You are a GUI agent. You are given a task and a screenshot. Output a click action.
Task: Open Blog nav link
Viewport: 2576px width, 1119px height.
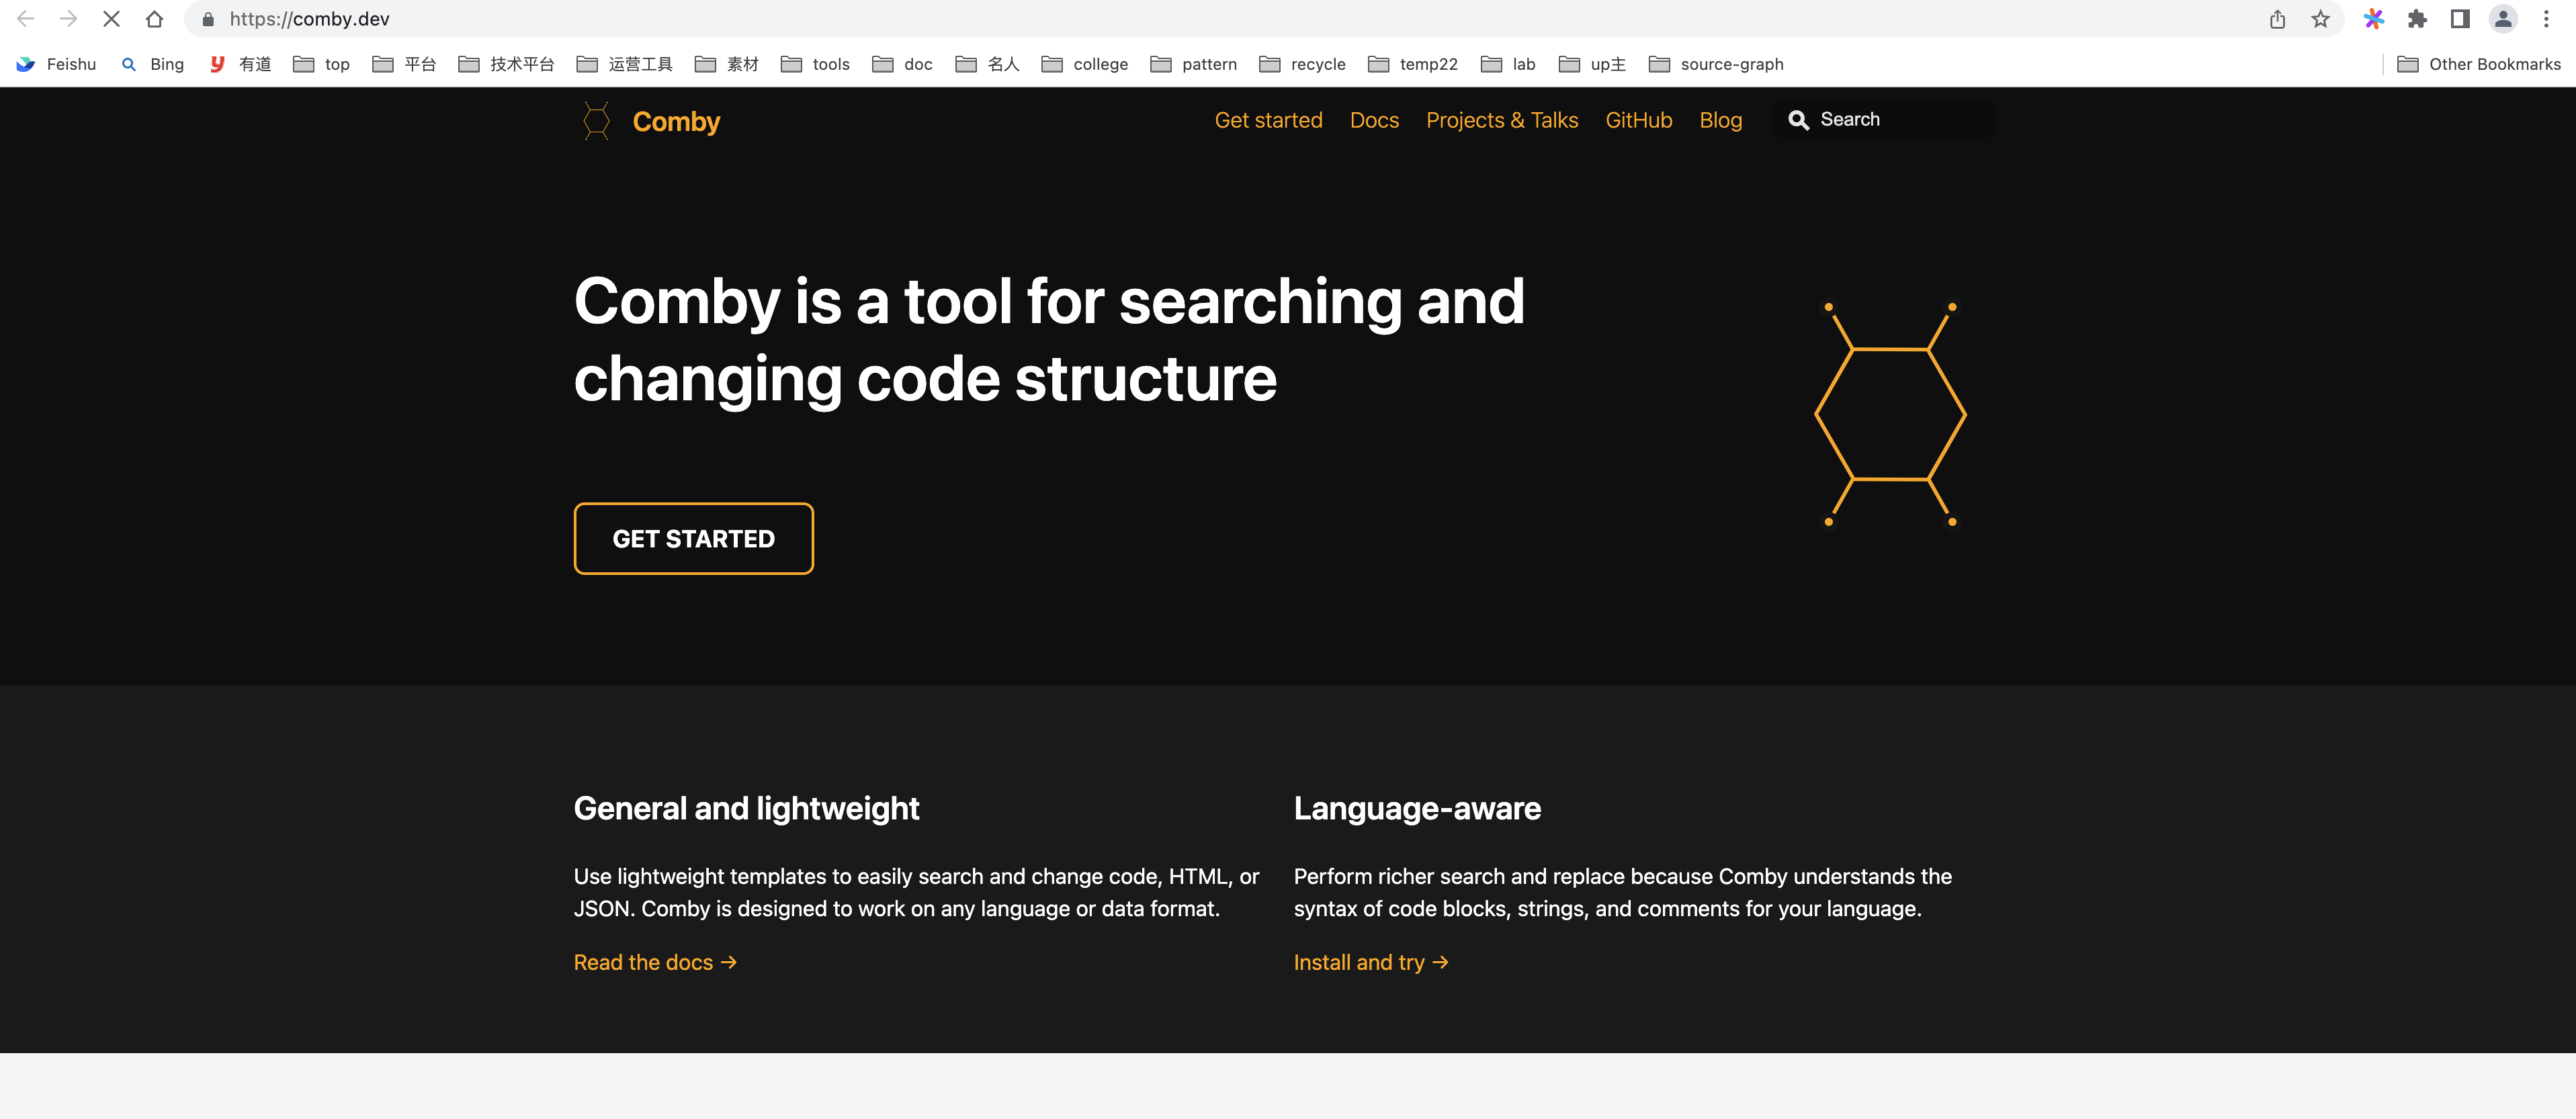tap(1720, 120)
